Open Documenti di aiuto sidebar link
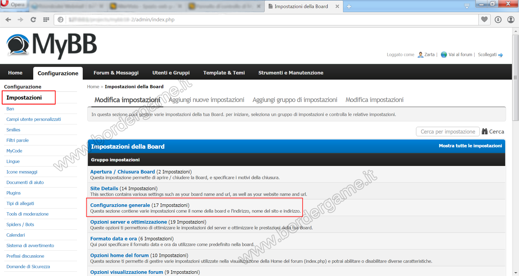Viewport: 519px width, 276px height. point(25,182)
